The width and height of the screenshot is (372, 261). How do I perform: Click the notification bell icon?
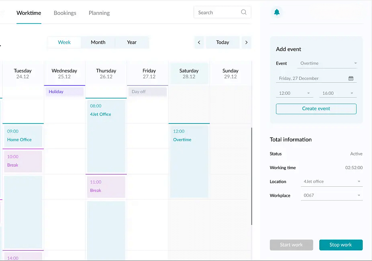click(x=277, y=12)
